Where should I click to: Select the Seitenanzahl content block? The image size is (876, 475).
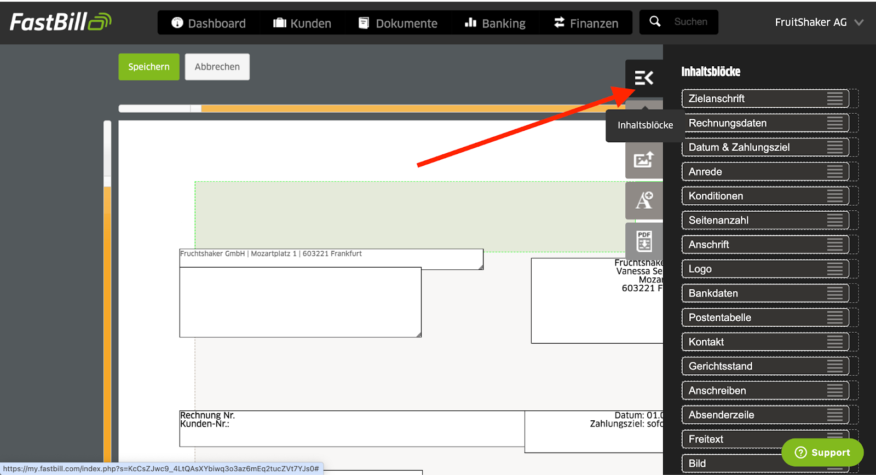click(x=765, y=221)
